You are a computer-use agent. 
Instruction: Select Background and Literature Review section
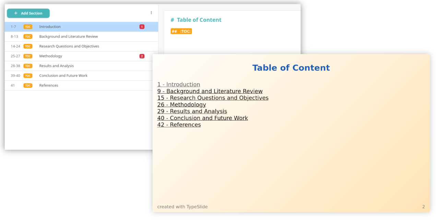point(81,36)
